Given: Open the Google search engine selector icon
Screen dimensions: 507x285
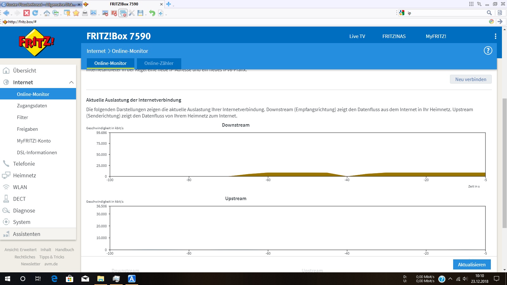Looking at the screenshot, I should pyautogui.click(x=402, y=13).
